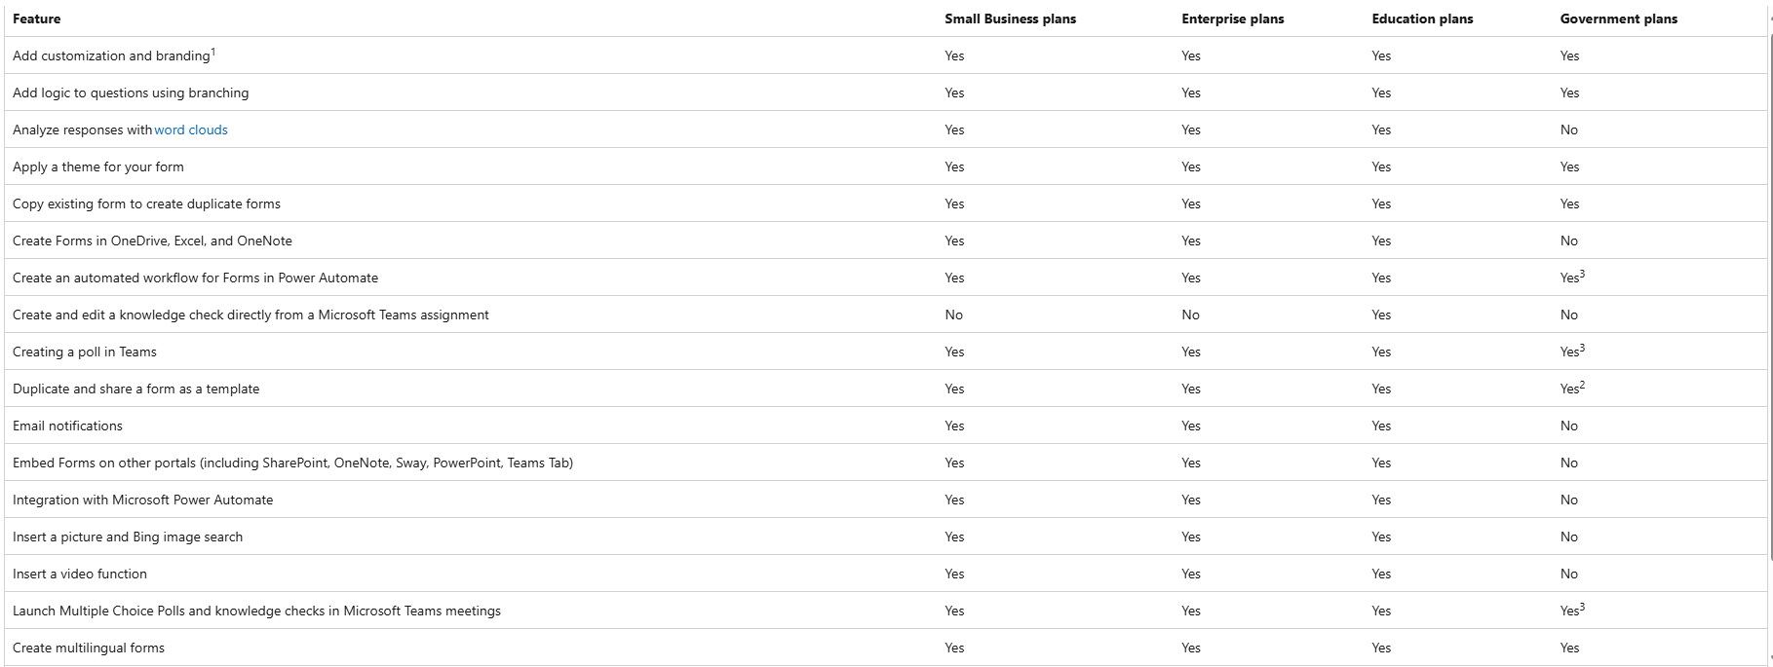Select Creating a poll in Teams text
This screenshot has height=667, width=1773.
(x=85, y=352)
